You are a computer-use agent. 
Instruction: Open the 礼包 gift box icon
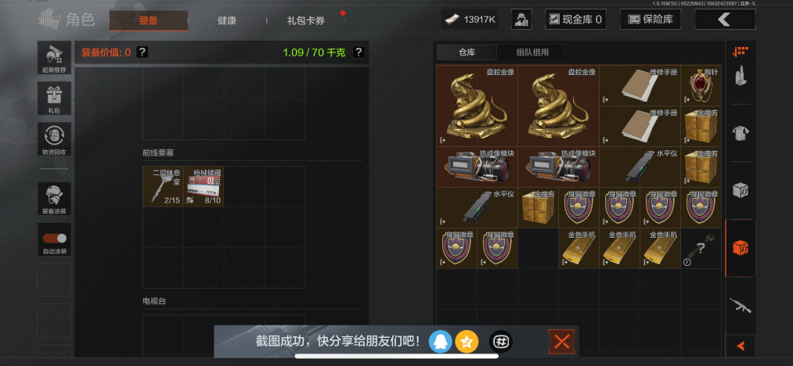pos(54,98)
